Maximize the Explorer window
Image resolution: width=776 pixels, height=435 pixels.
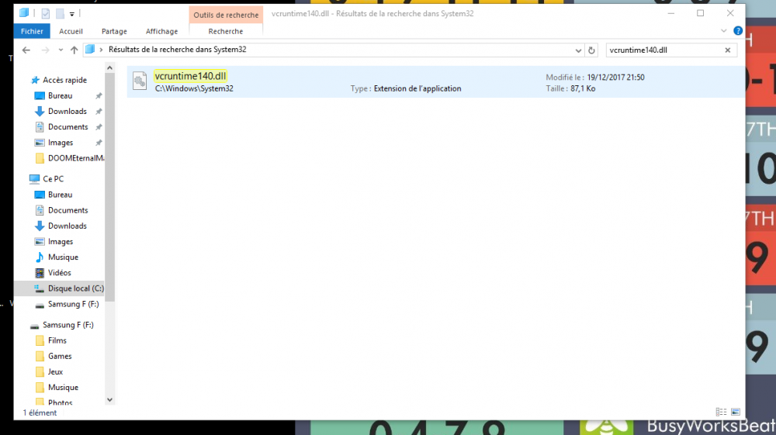(x=700, y=13)
